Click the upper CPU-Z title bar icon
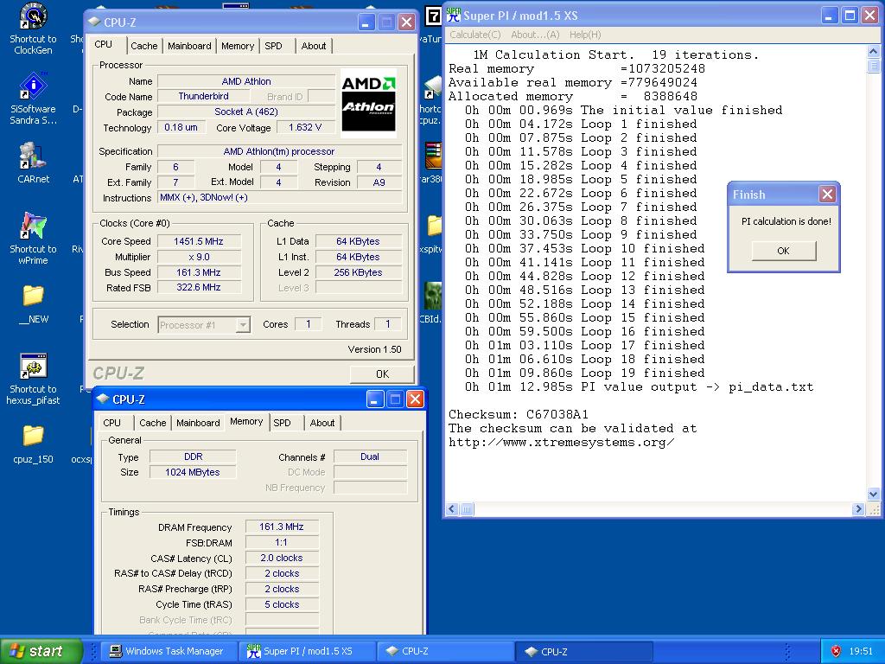The height and width of the screenshot is (664, 885). [94, 22]
